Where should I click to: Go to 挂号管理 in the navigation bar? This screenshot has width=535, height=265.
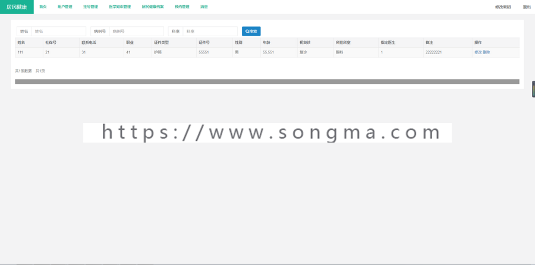click(90, 7)
